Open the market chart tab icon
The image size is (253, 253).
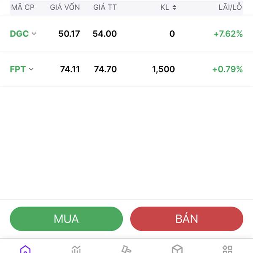pyautogui.click(x=76, y=249)
